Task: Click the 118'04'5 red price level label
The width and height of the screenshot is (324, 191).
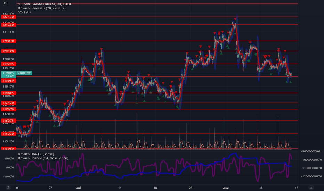Action: 8,93
